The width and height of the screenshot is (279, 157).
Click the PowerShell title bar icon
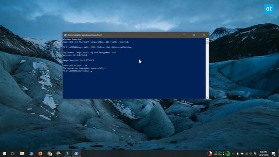click(x=65, y=35)
